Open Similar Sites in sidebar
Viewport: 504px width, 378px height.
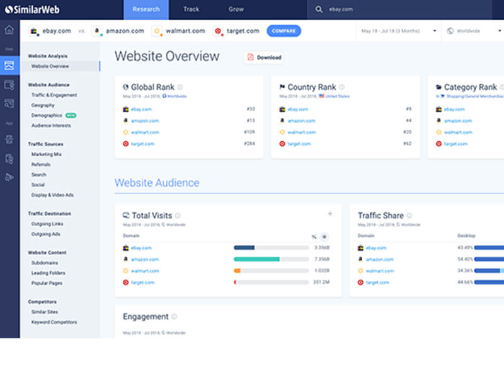click(x=45, y=312)
